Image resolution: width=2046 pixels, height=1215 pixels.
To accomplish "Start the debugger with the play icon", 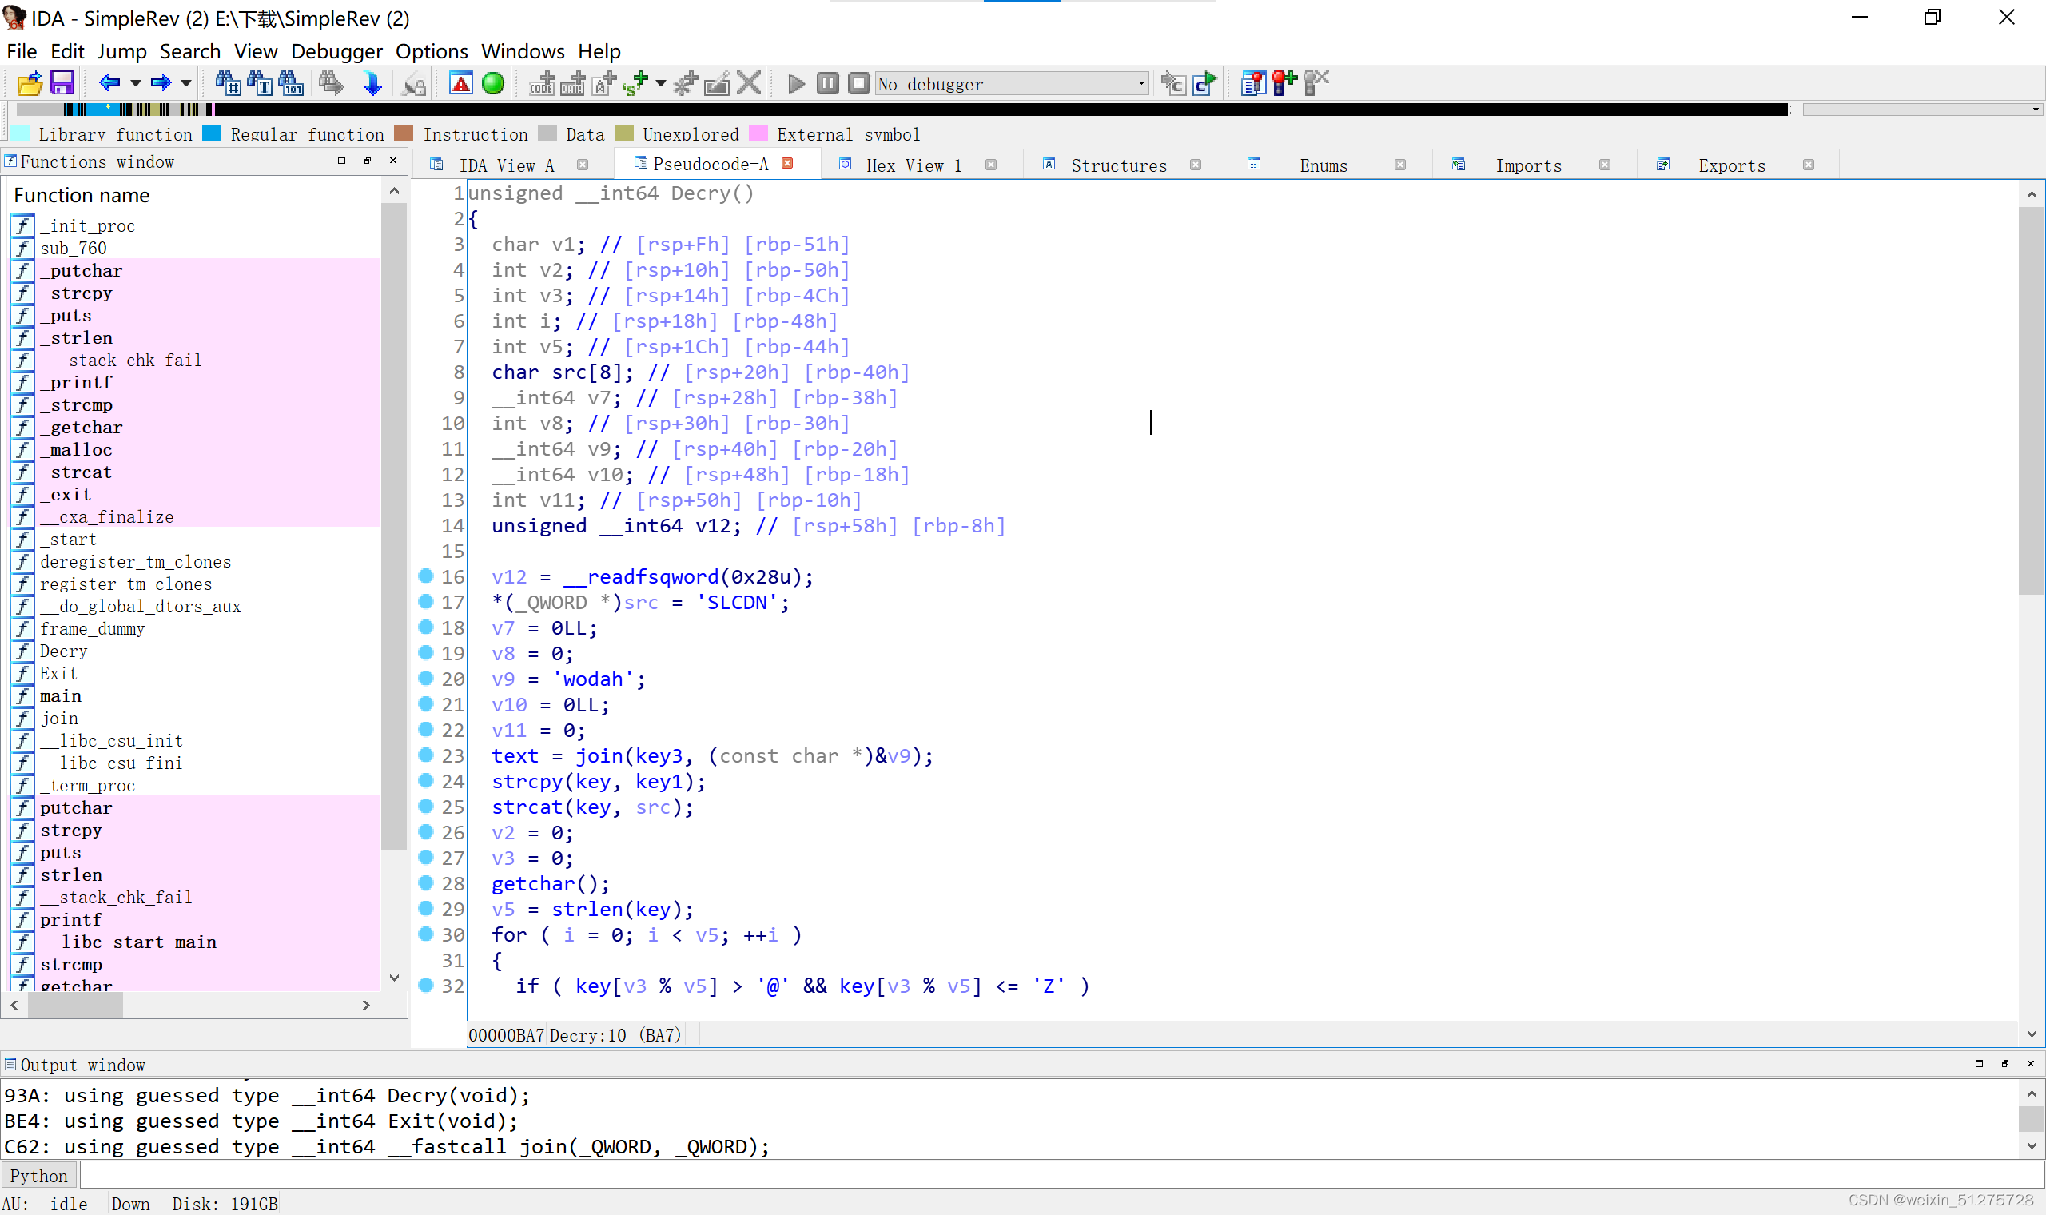I will [x=795, y=83].
